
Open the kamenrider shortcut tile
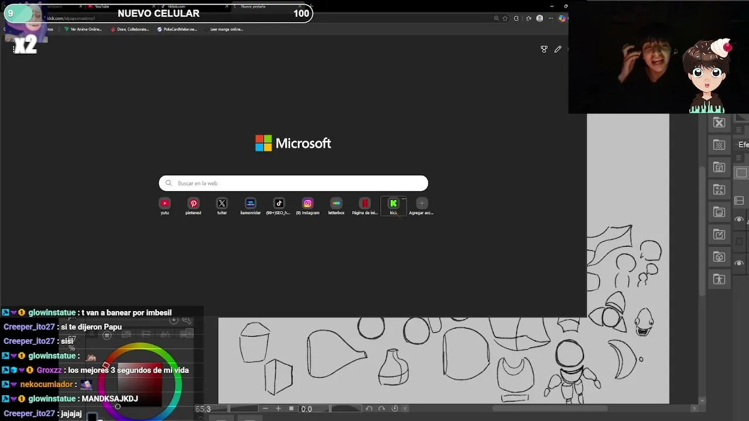click(x=250, y=206)
